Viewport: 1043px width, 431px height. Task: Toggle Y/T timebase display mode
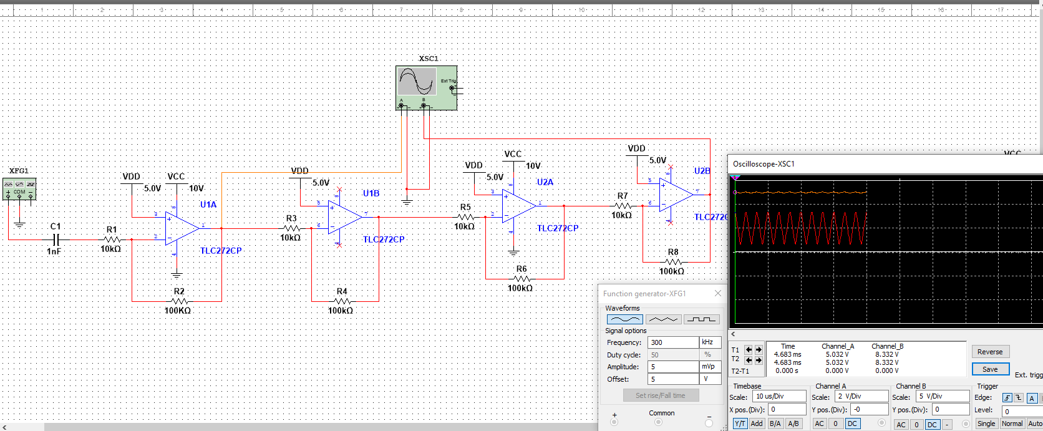pos(740,424)
